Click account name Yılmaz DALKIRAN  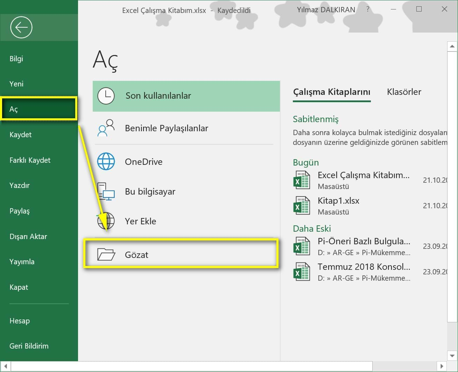tap(326, 10)
